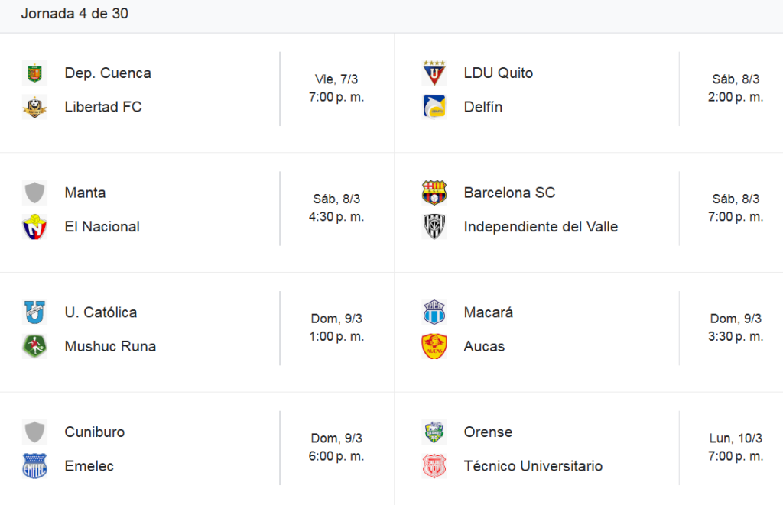
Task: Click the Aucas team crest
Action: pos(434,346)
